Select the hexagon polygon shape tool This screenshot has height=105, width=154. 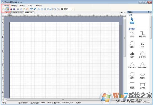(142, 55)
